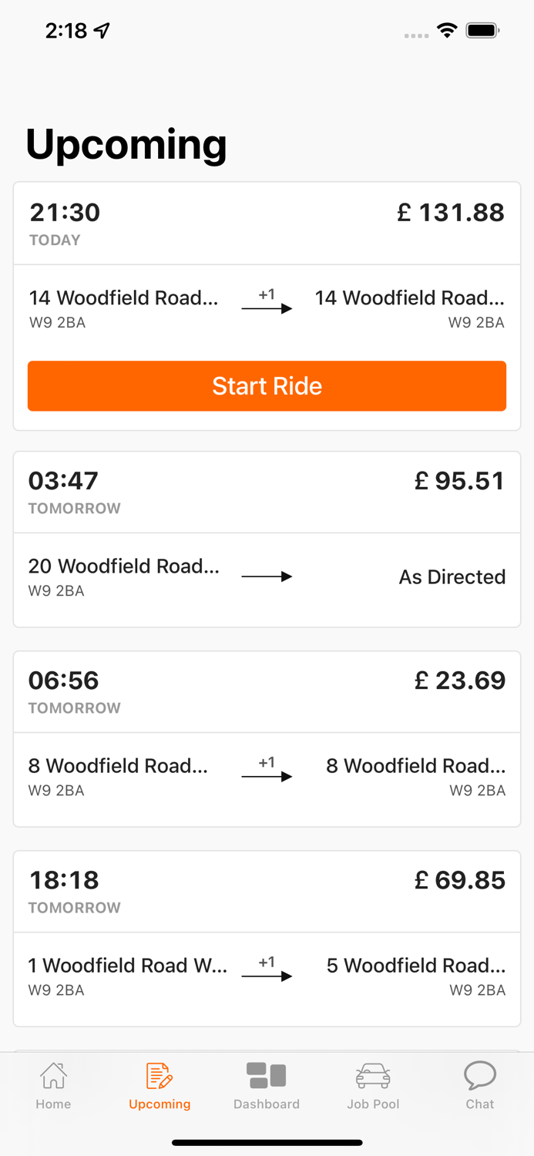The width and height of the screenshot is (534, 1156).
Task: Tap the As Directed destination
Action: (452, 577)
